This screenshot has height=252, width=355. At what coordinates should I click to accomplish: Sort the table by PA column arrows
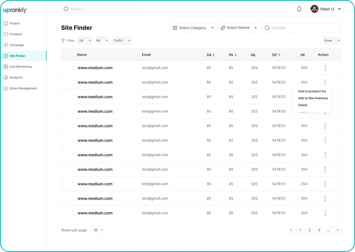[235, 55]
